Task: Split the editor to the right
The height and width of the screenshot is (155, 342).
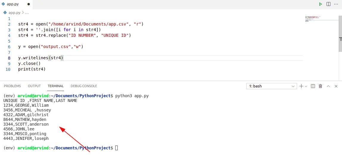Action: pos(329,4)
